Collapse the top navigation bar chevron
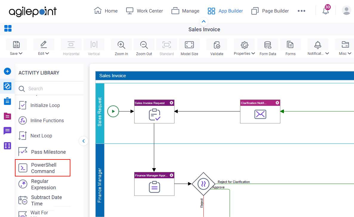Screen dimensions: 354x217 (x=204, y=21)
